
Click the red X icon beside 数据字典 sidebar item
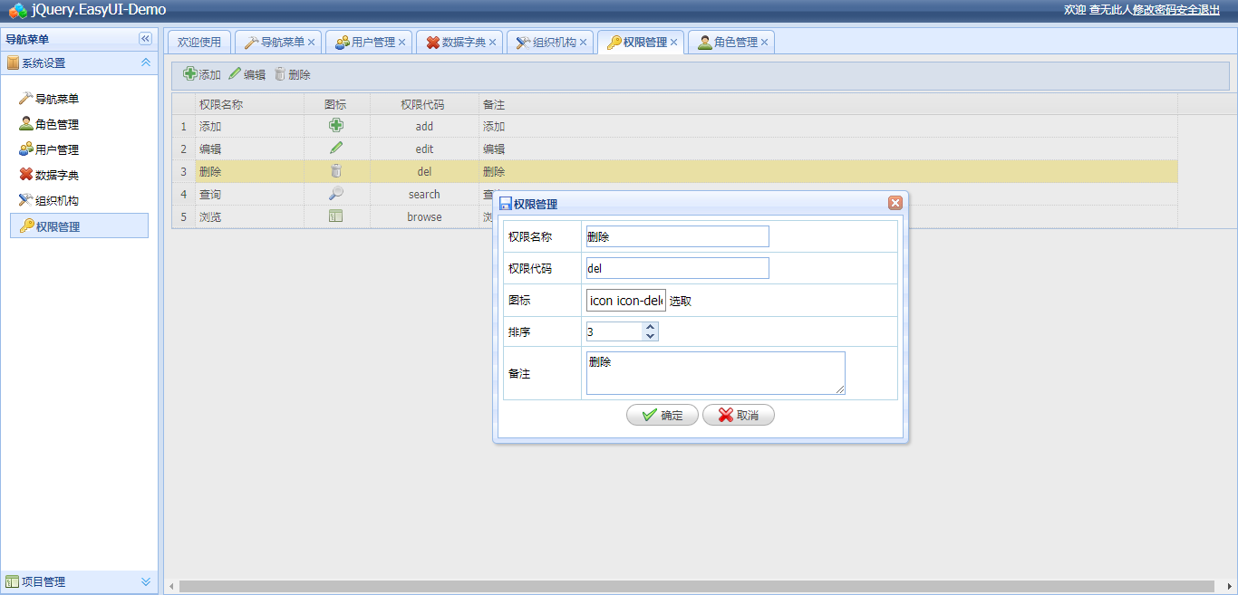coord(26,174)
